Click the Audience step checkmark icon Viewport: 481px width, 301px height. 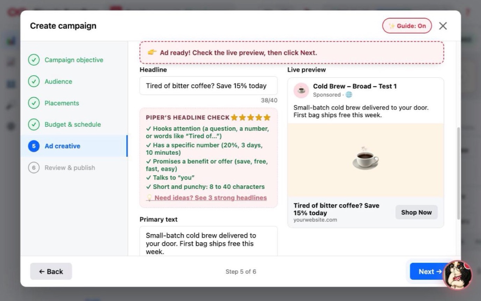click(34, 81)
